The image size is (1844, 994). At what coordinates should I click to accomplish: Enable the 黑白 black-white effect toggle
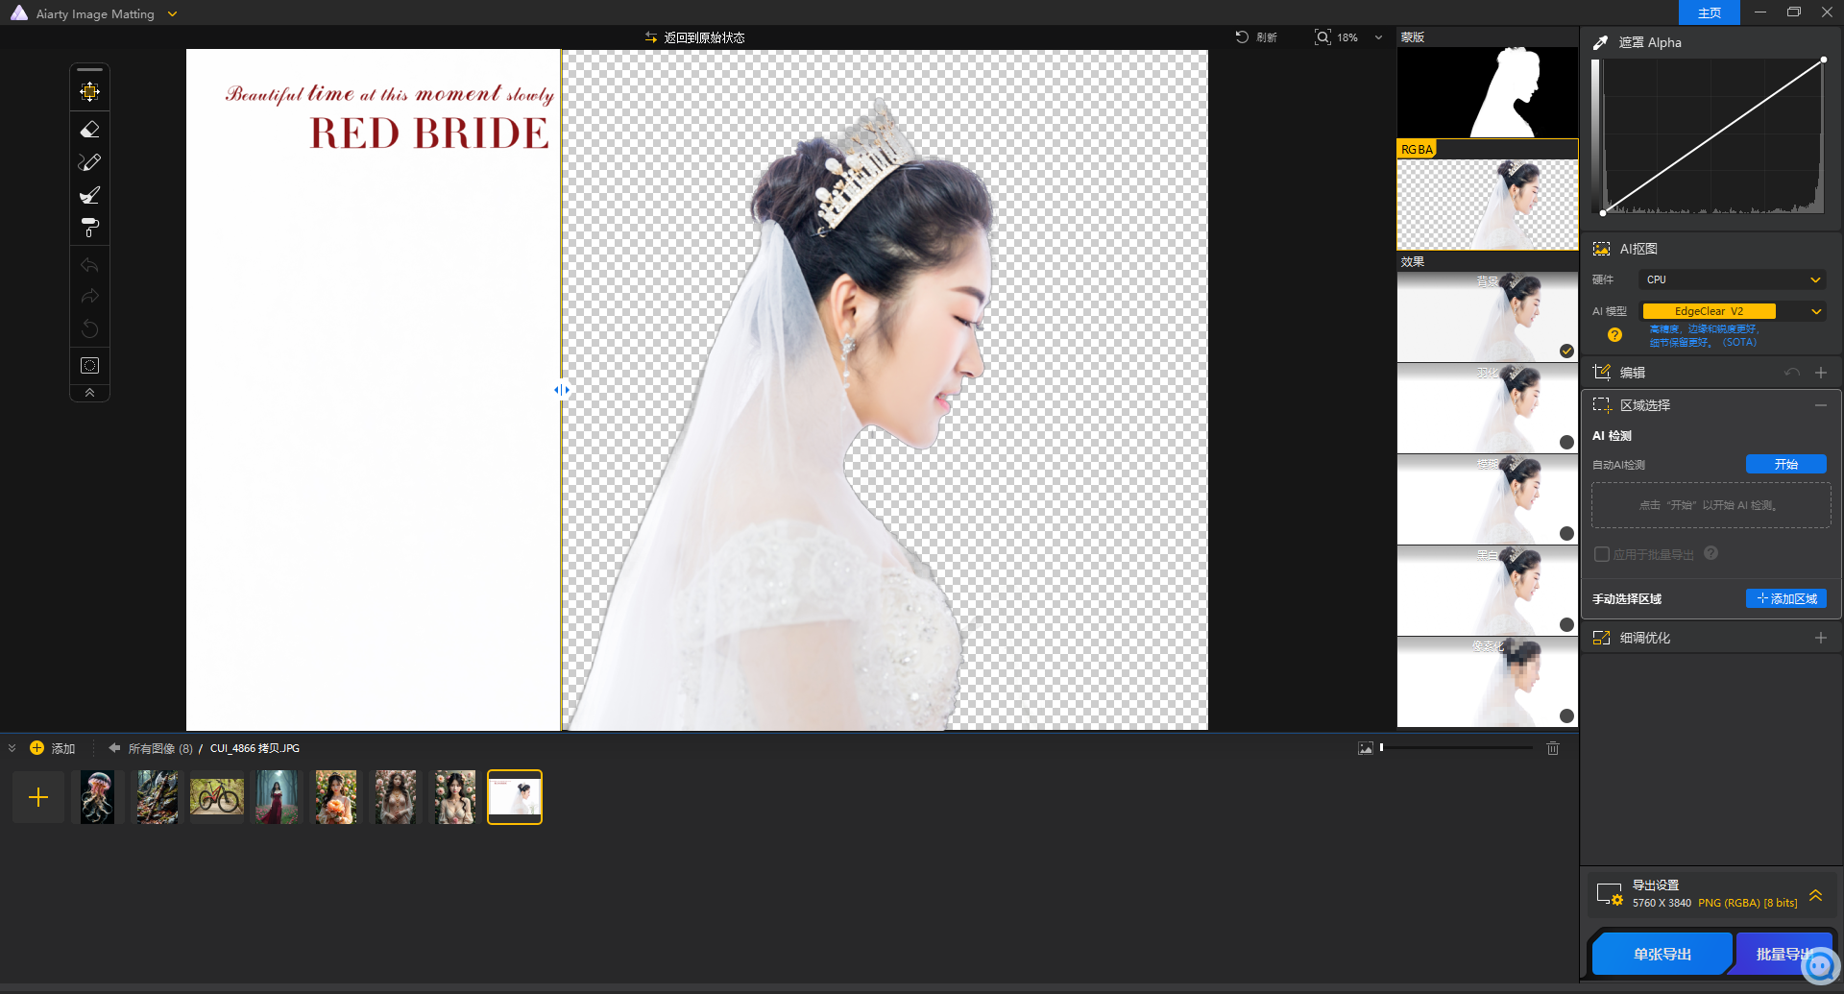(x=1566, y=624)
